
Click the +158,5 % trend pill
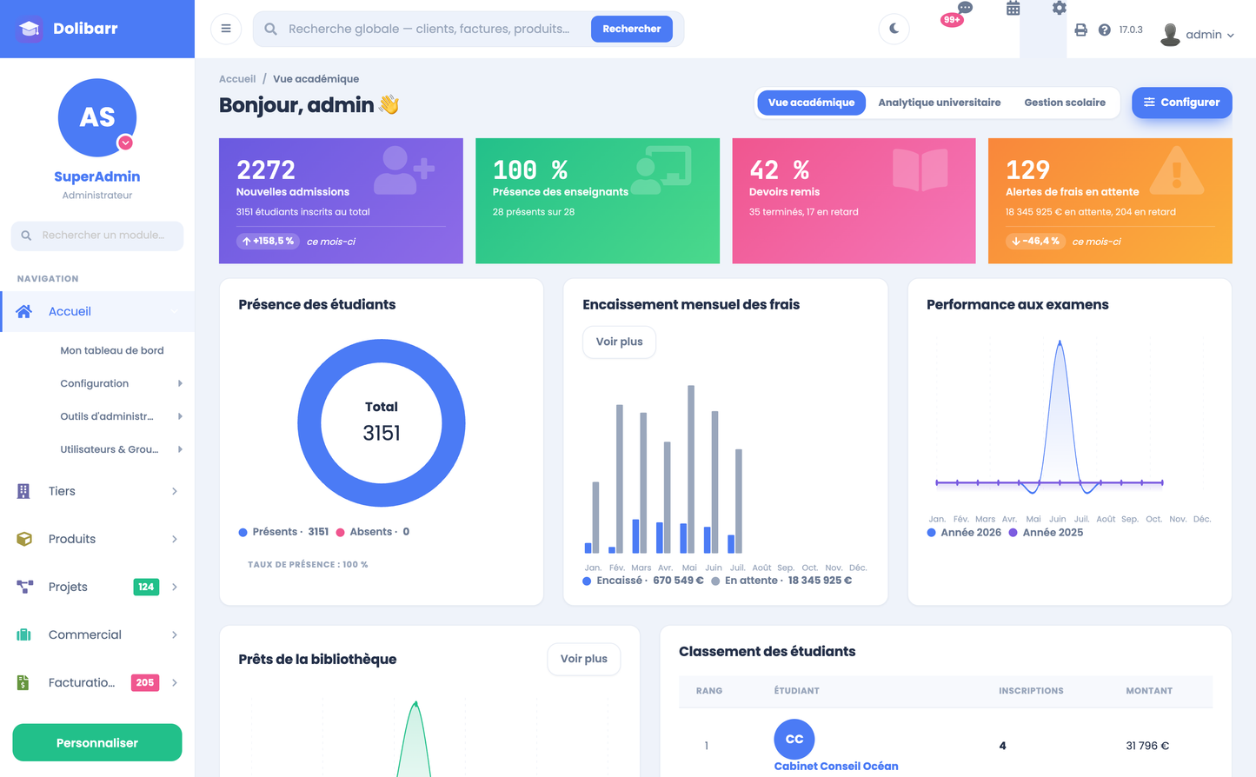268,241
